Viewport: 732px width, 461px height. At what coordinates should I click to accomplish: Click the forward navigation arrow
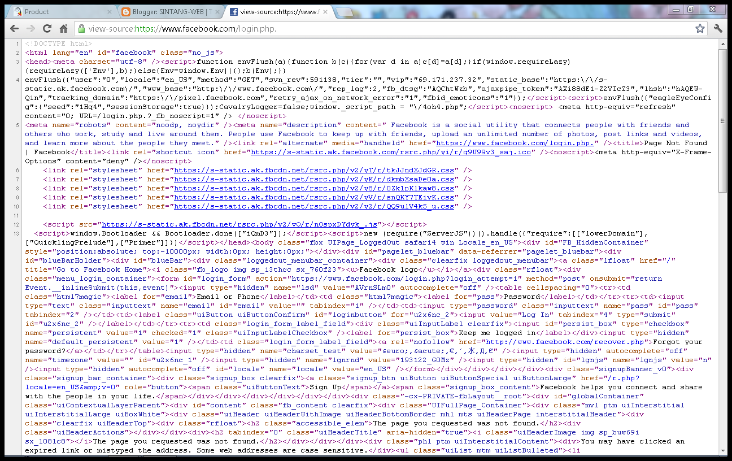tap(31, 29)
